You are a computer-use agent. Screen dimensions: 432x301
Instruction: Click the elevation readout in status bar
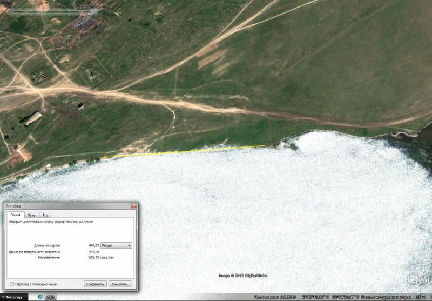pos(391,297)
